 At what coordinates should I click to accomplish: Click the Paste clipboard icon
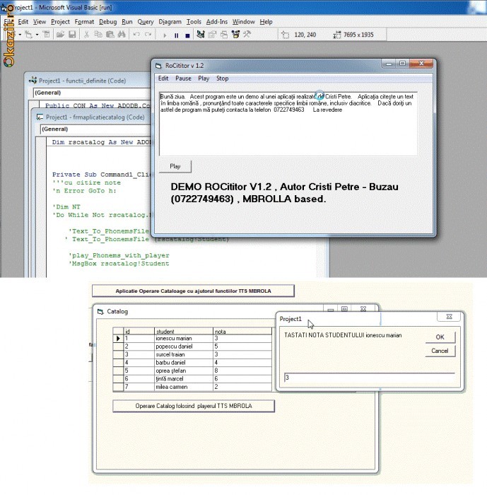coord(110,34)
